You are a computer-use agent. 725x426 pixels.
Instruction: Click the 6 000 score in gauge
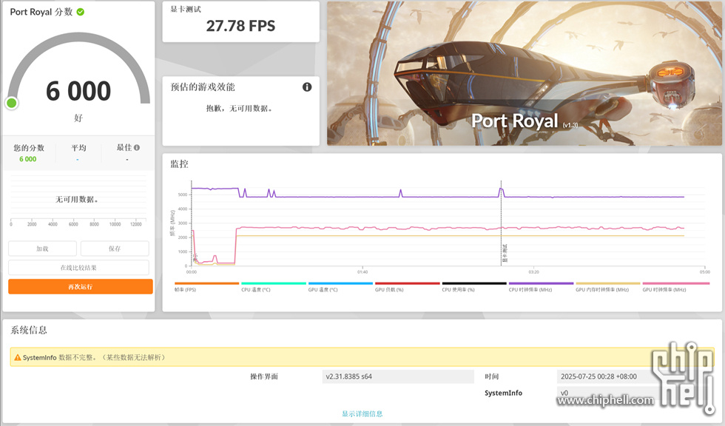coord(78,90)
